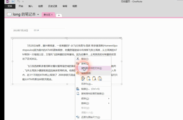Screen dimensions: 183x120
Task: Choose 另存为(A)... in the context menu
Action: 93,84
